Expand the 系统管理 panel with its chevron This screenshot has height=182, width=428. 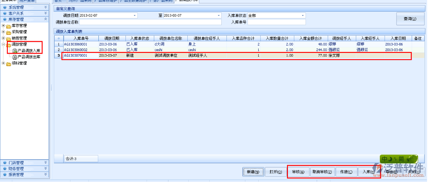click(x=46, y=7)
